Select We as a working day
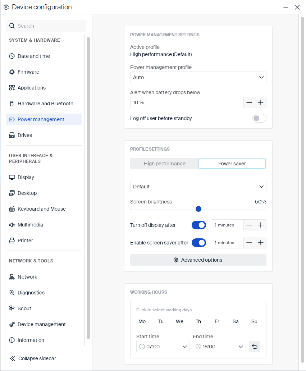306x371 pixels. (179, 321)
